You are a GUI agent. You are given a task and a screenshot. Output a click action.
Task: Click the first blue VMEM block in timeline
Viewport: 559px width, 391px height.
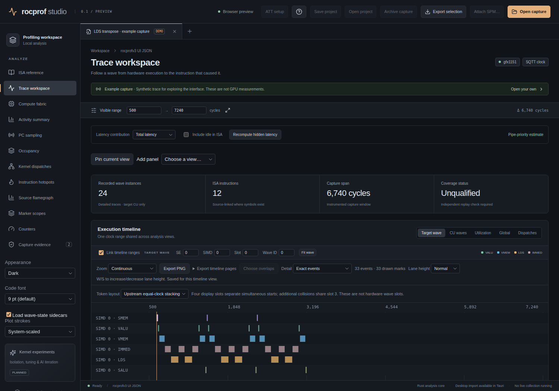pyautogui.click(x=162, y=338)
